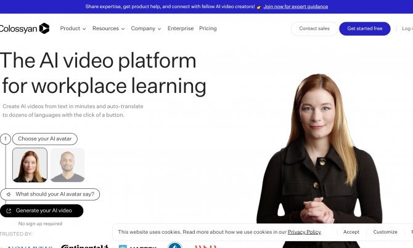This screenshot has height=248, width=413.
Task: Open the Privacy Policy link
Action: pyautogui.click(x=305, y=232)
